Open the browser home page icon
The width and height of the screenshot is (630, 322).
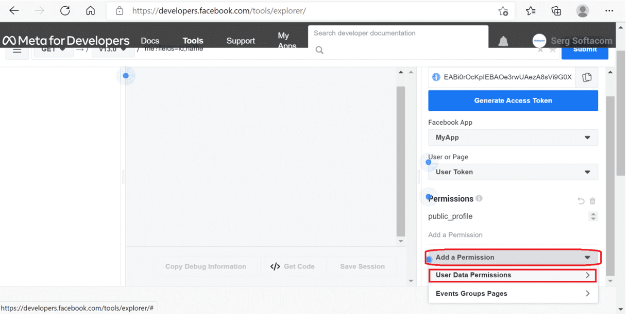pyautogui.click(x=90, y=10)
